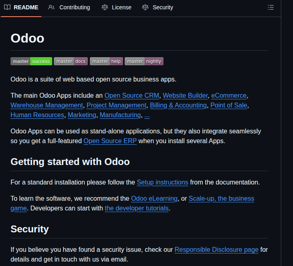293x266 pixels.
Task: Follow the Setup instructions link
Action: coord(162,182)
